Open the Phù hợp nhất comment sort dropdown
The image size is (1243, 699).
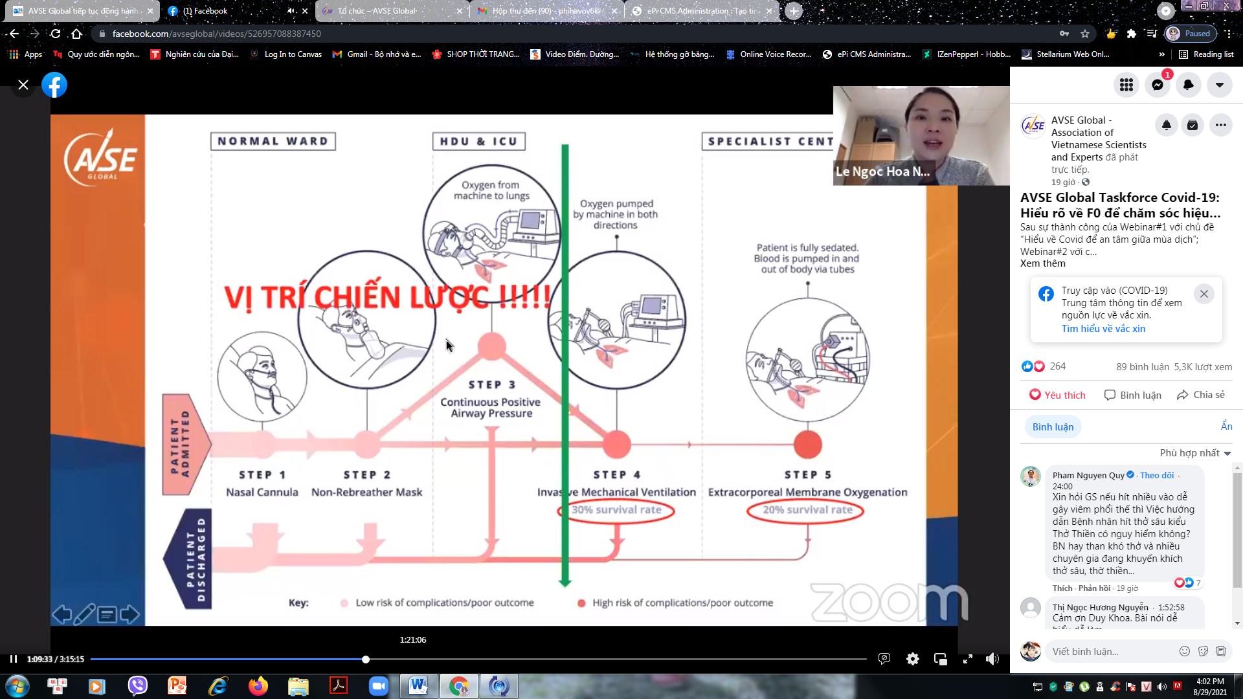pos(1195,453)
